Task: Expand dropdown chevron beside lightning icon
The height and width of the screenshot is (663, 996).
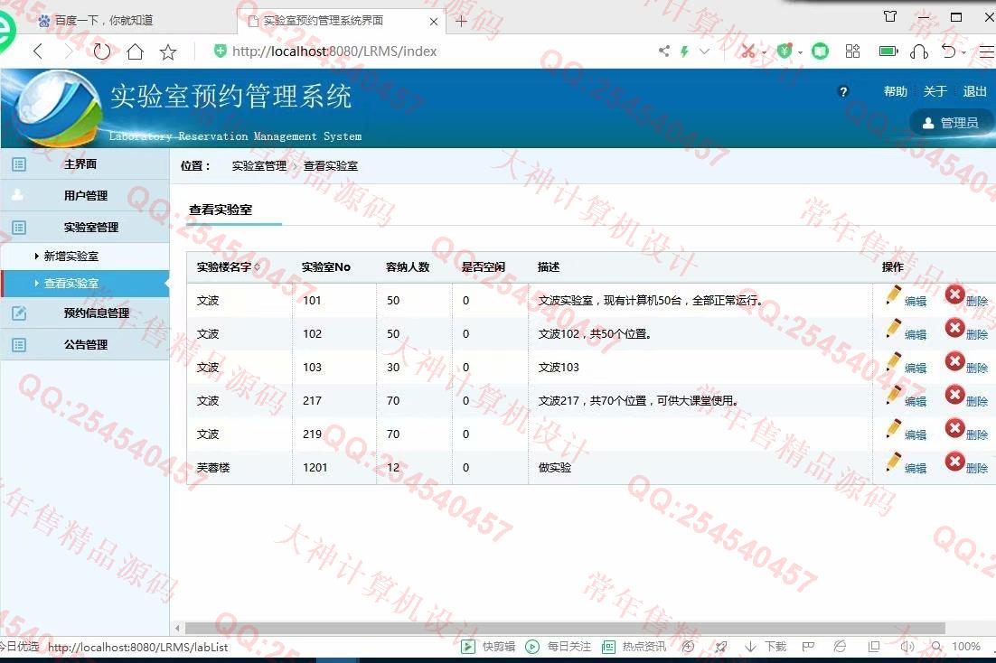Action: click(704, 51)
